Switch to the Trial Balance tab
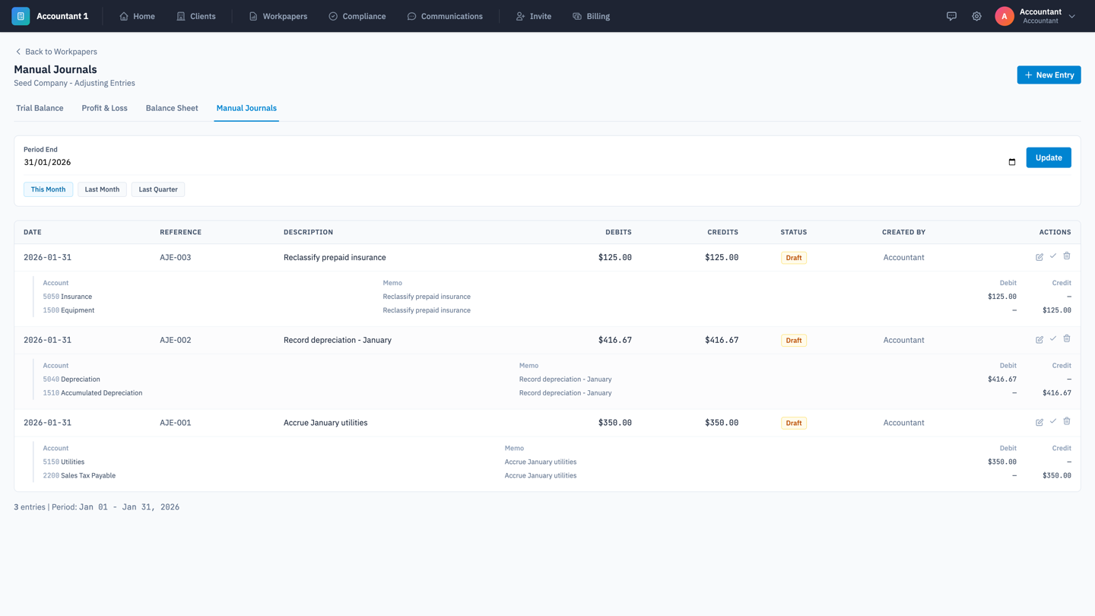This screenshot has width=1095, height=616. click(40, 108)
